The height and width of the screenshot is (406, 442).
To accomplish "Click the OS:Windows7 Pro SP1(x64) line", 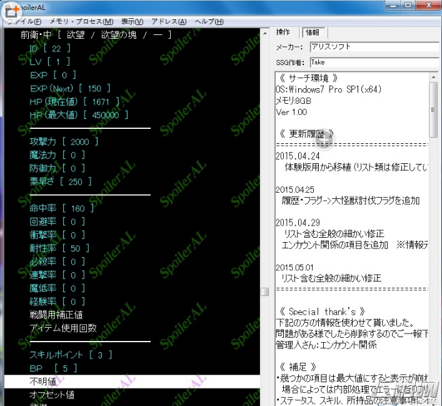I will click(x=329, y=89).
